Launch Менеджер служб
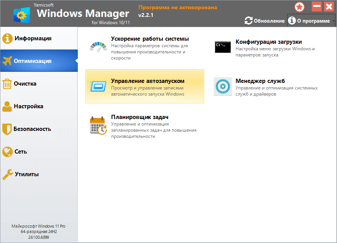Viewport: 337px width, 243px height. tap(269, 86)
